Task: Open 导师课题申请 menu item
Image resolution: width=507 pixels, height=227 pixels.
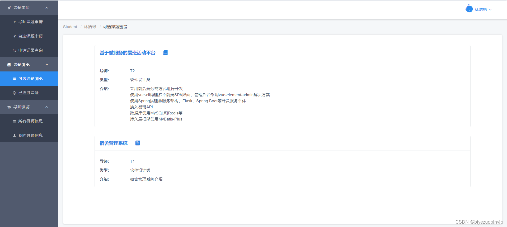Action: 29,22
